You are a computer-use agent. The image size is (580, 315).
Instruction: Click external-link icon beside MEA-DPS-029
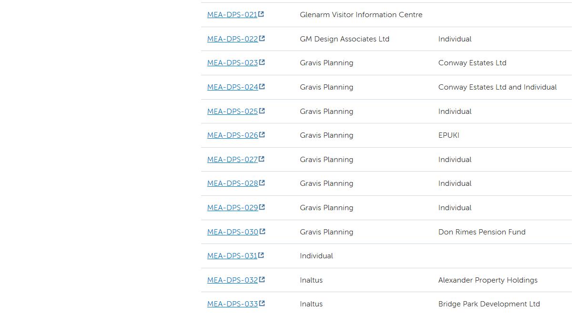click(262, 207)
